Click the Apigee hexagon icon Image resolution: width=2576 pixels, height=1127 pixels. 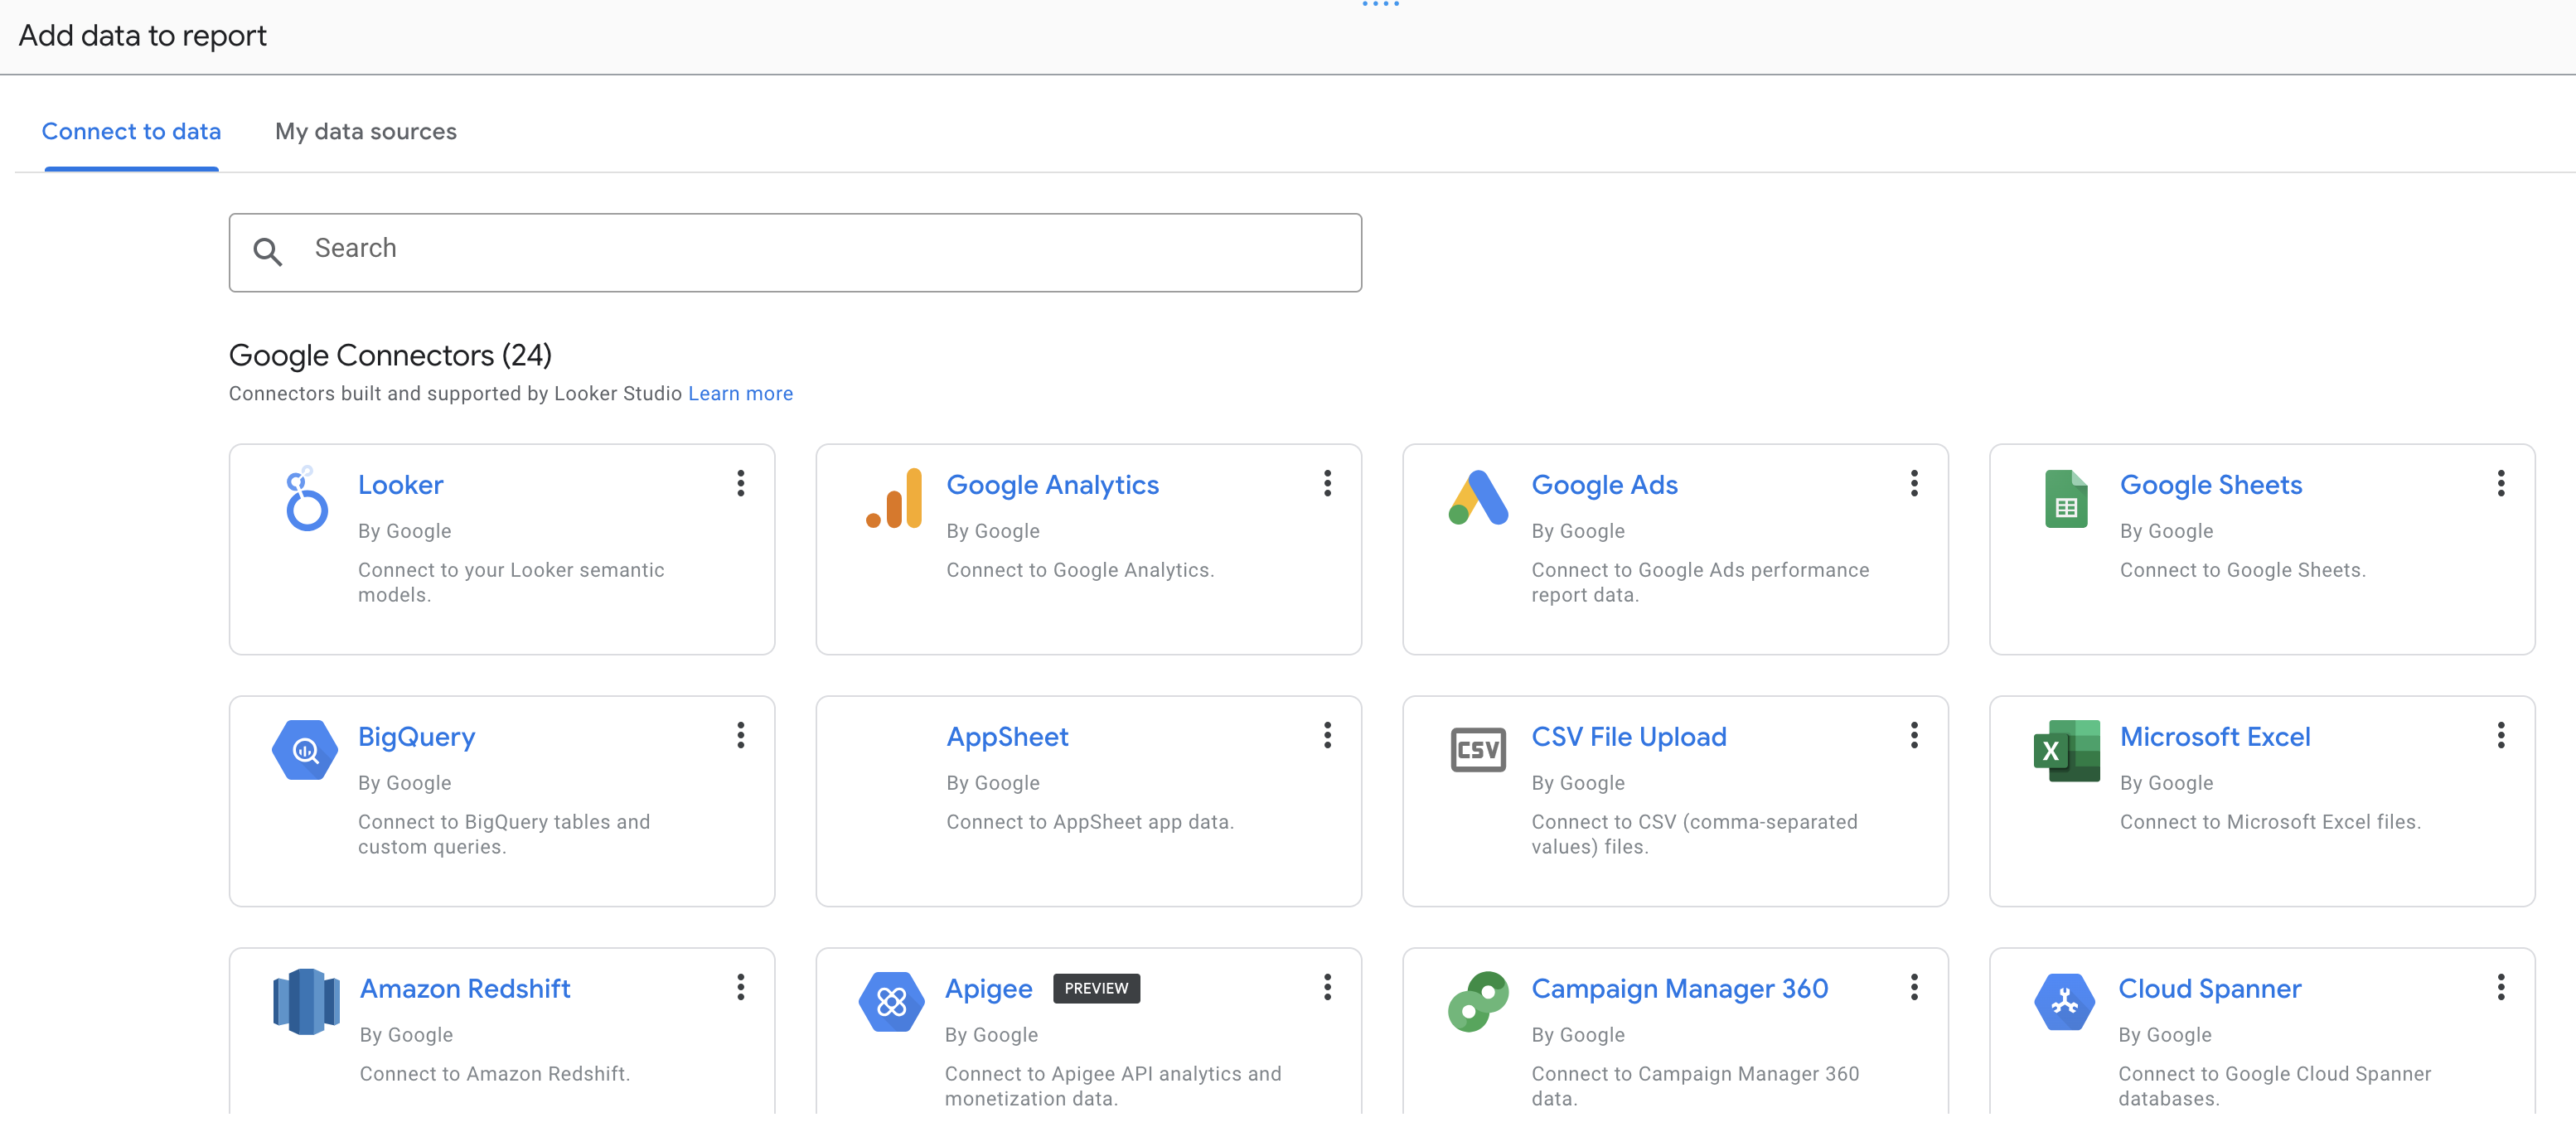[x=891, y=1001]
